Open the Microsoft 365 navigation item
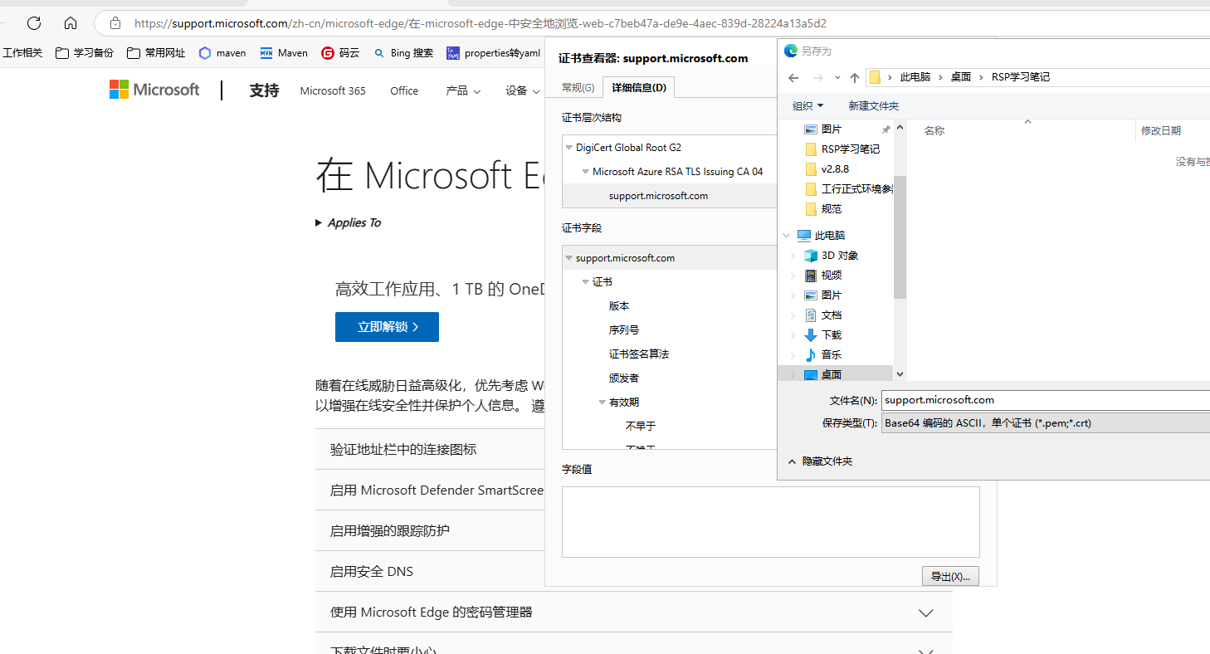 (x=333, y=91)
